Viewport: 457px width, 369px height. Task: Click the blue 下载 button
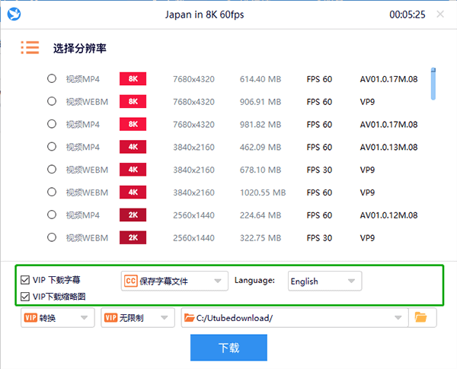(228, 348)
